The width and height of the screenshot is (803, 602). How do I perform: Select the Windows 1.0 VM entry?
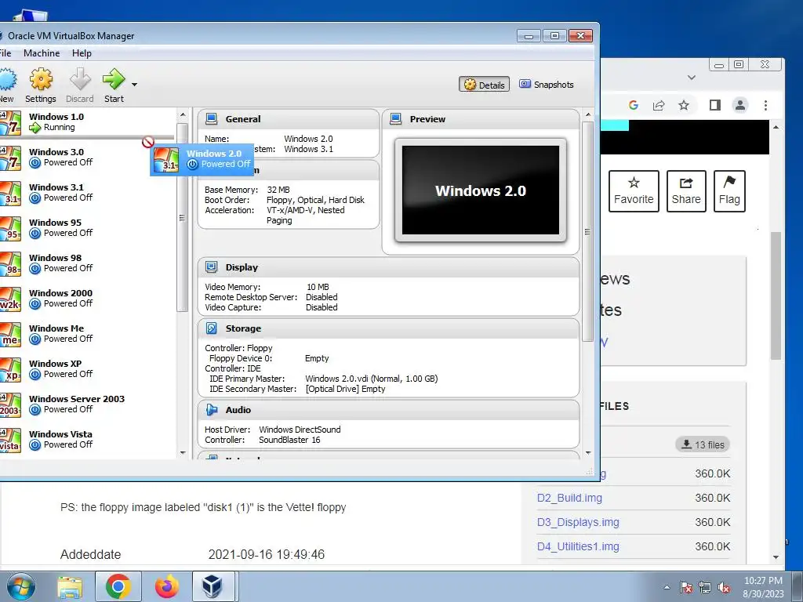click(x=87, y=122)
